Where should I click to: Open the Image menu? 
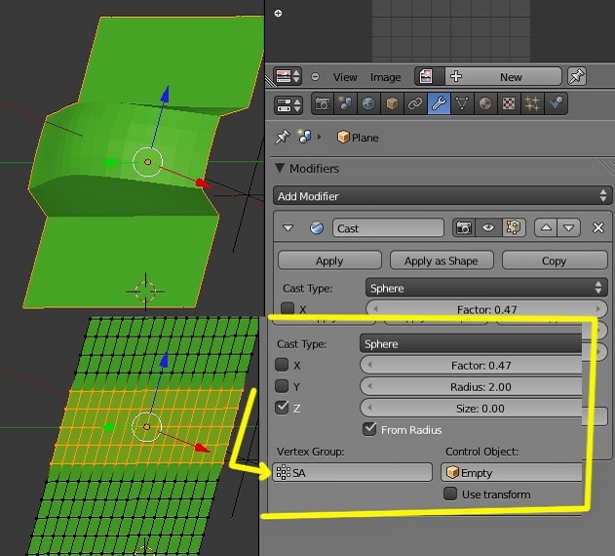(x=386, y=77)
